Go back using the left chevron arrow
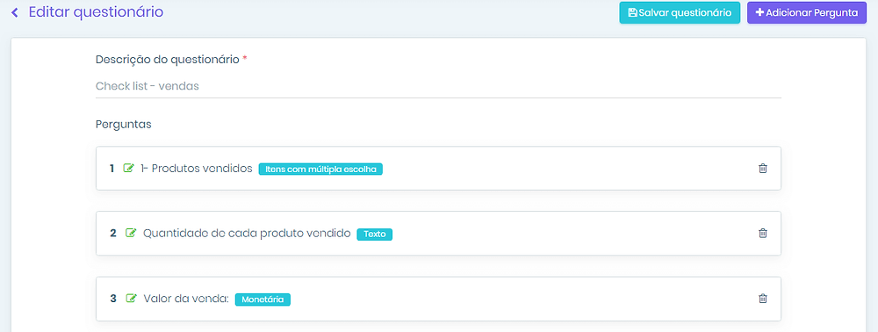 coord(15,12)
